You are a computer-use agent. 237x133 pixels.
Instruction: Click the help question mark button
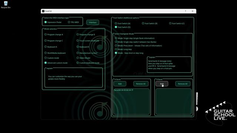[x=186, y=11]
